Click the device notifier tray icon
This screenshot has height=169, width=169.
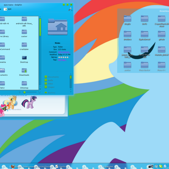(x=151, y=166)
